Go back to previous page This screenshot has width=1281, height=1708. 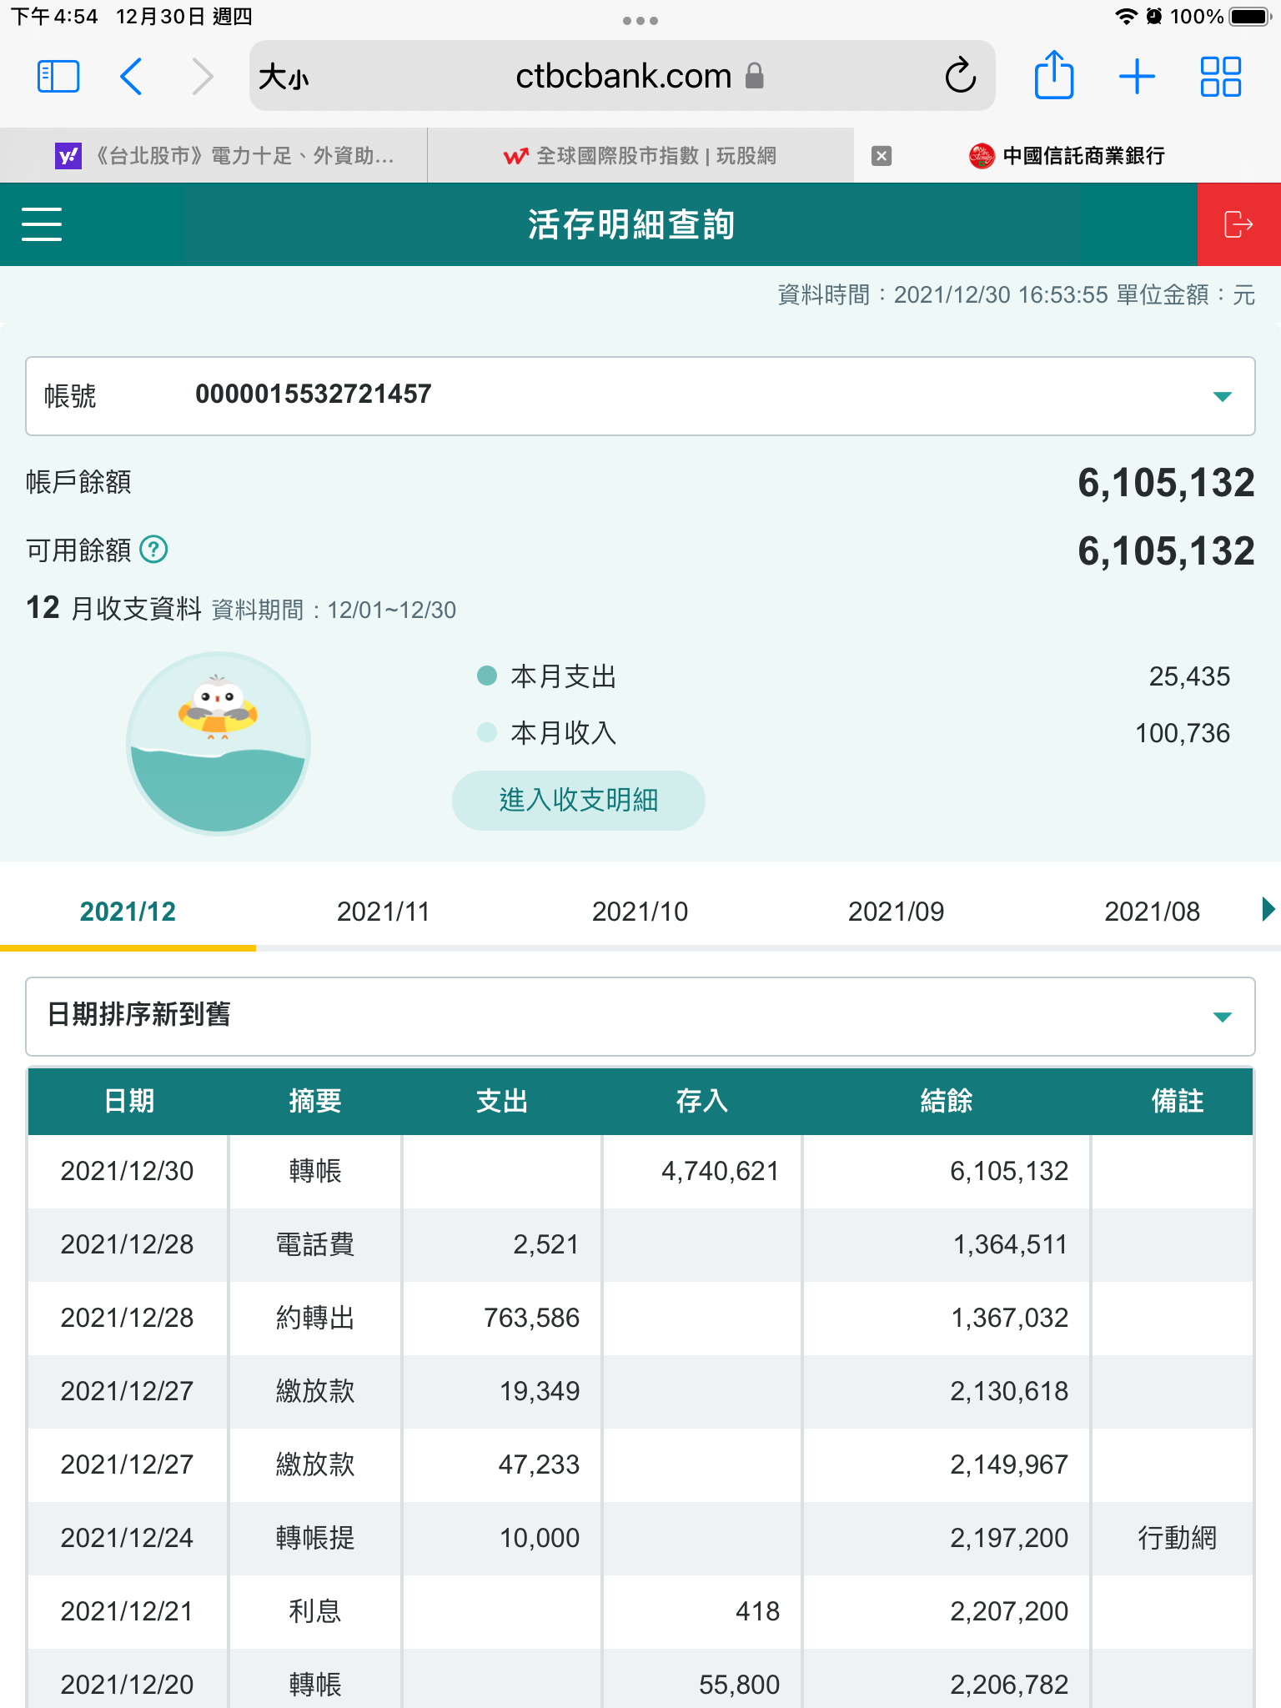(132, 77)
